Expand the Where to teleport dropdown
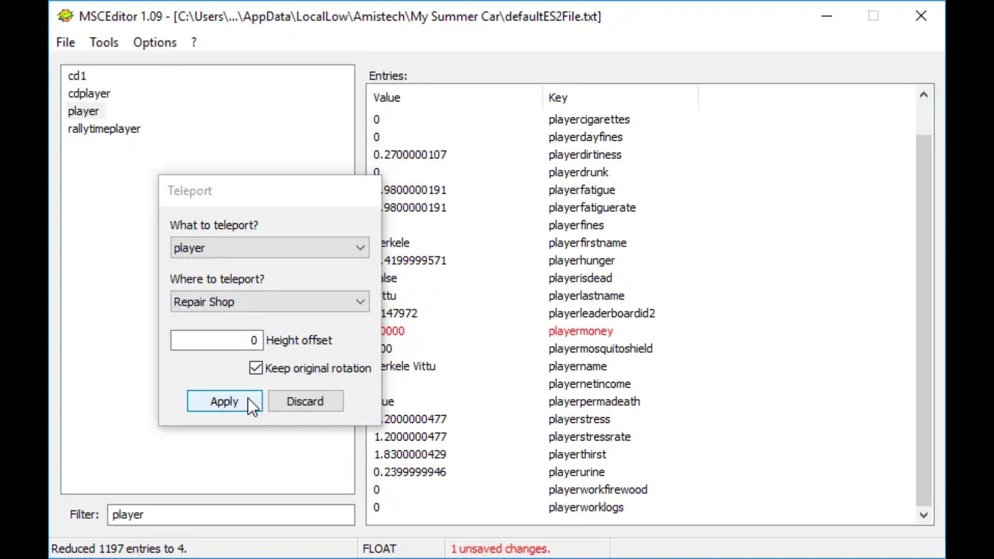Screen dimensions: 994x559 269,302
